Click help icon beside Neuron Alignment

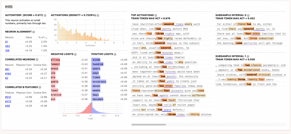pos(34,32)
